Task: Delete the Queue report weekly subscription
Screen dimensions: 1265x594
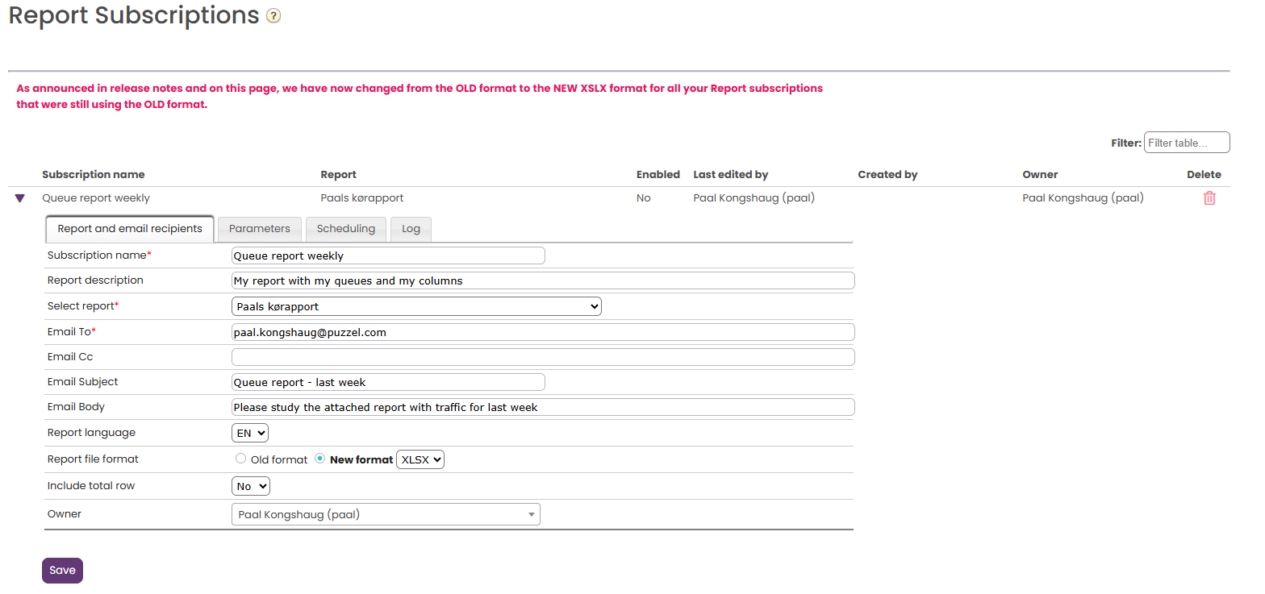Action: [x=1209, y=198]
